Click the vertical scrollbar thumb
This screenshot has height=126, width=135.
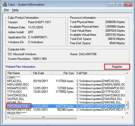pos(127,105)
